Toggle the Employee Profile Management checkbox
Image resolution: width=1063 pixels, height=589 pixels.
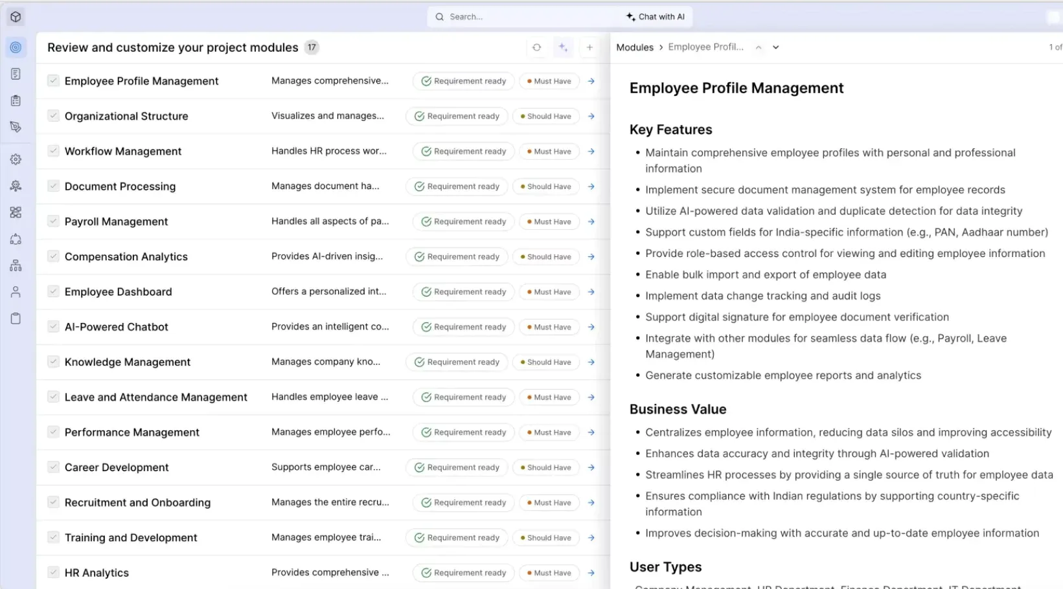point(53,81)
